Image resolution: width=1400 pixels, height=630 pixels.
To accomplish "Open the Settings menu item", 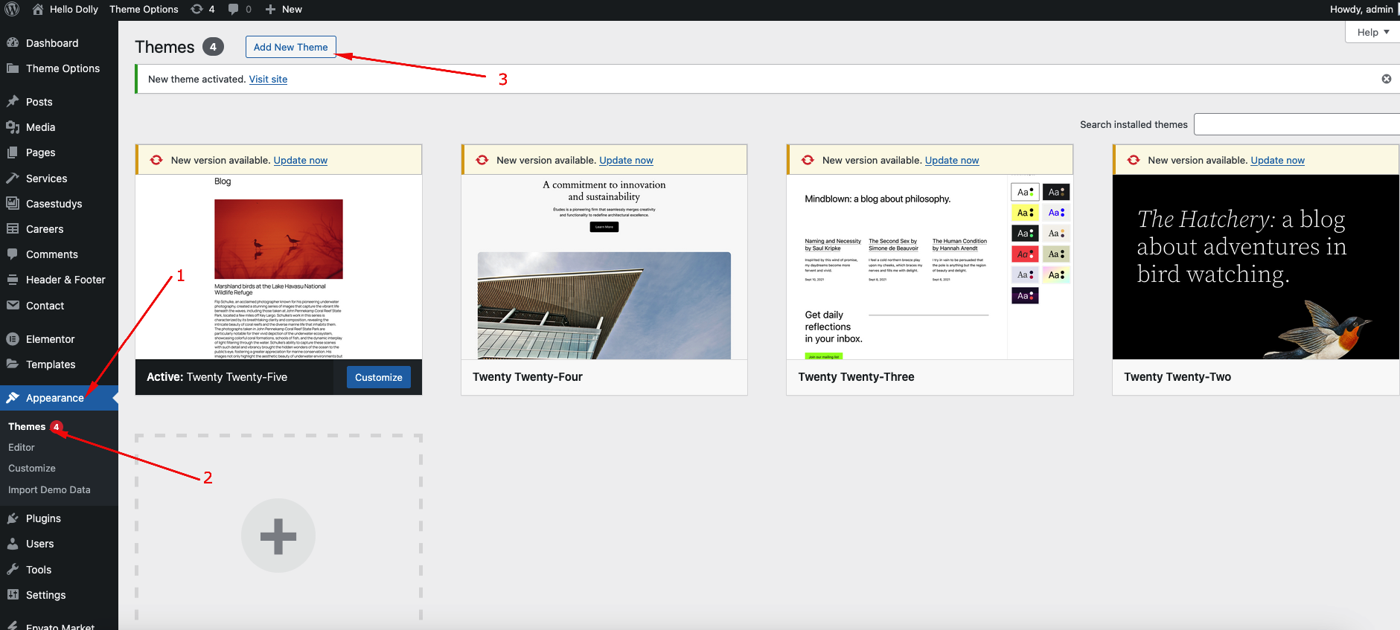I will pos(45,595).
